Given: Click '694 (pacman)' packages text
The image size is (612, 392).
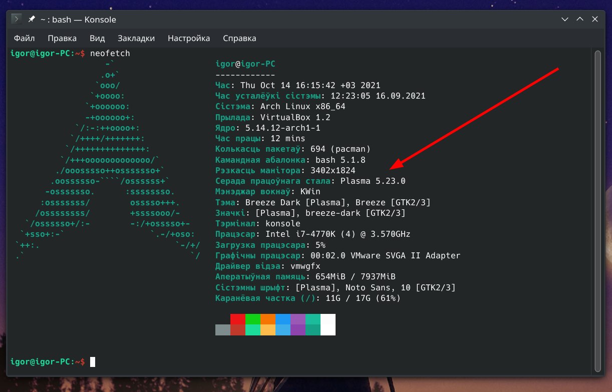Looking at the screenshot, I should [341, 149].
